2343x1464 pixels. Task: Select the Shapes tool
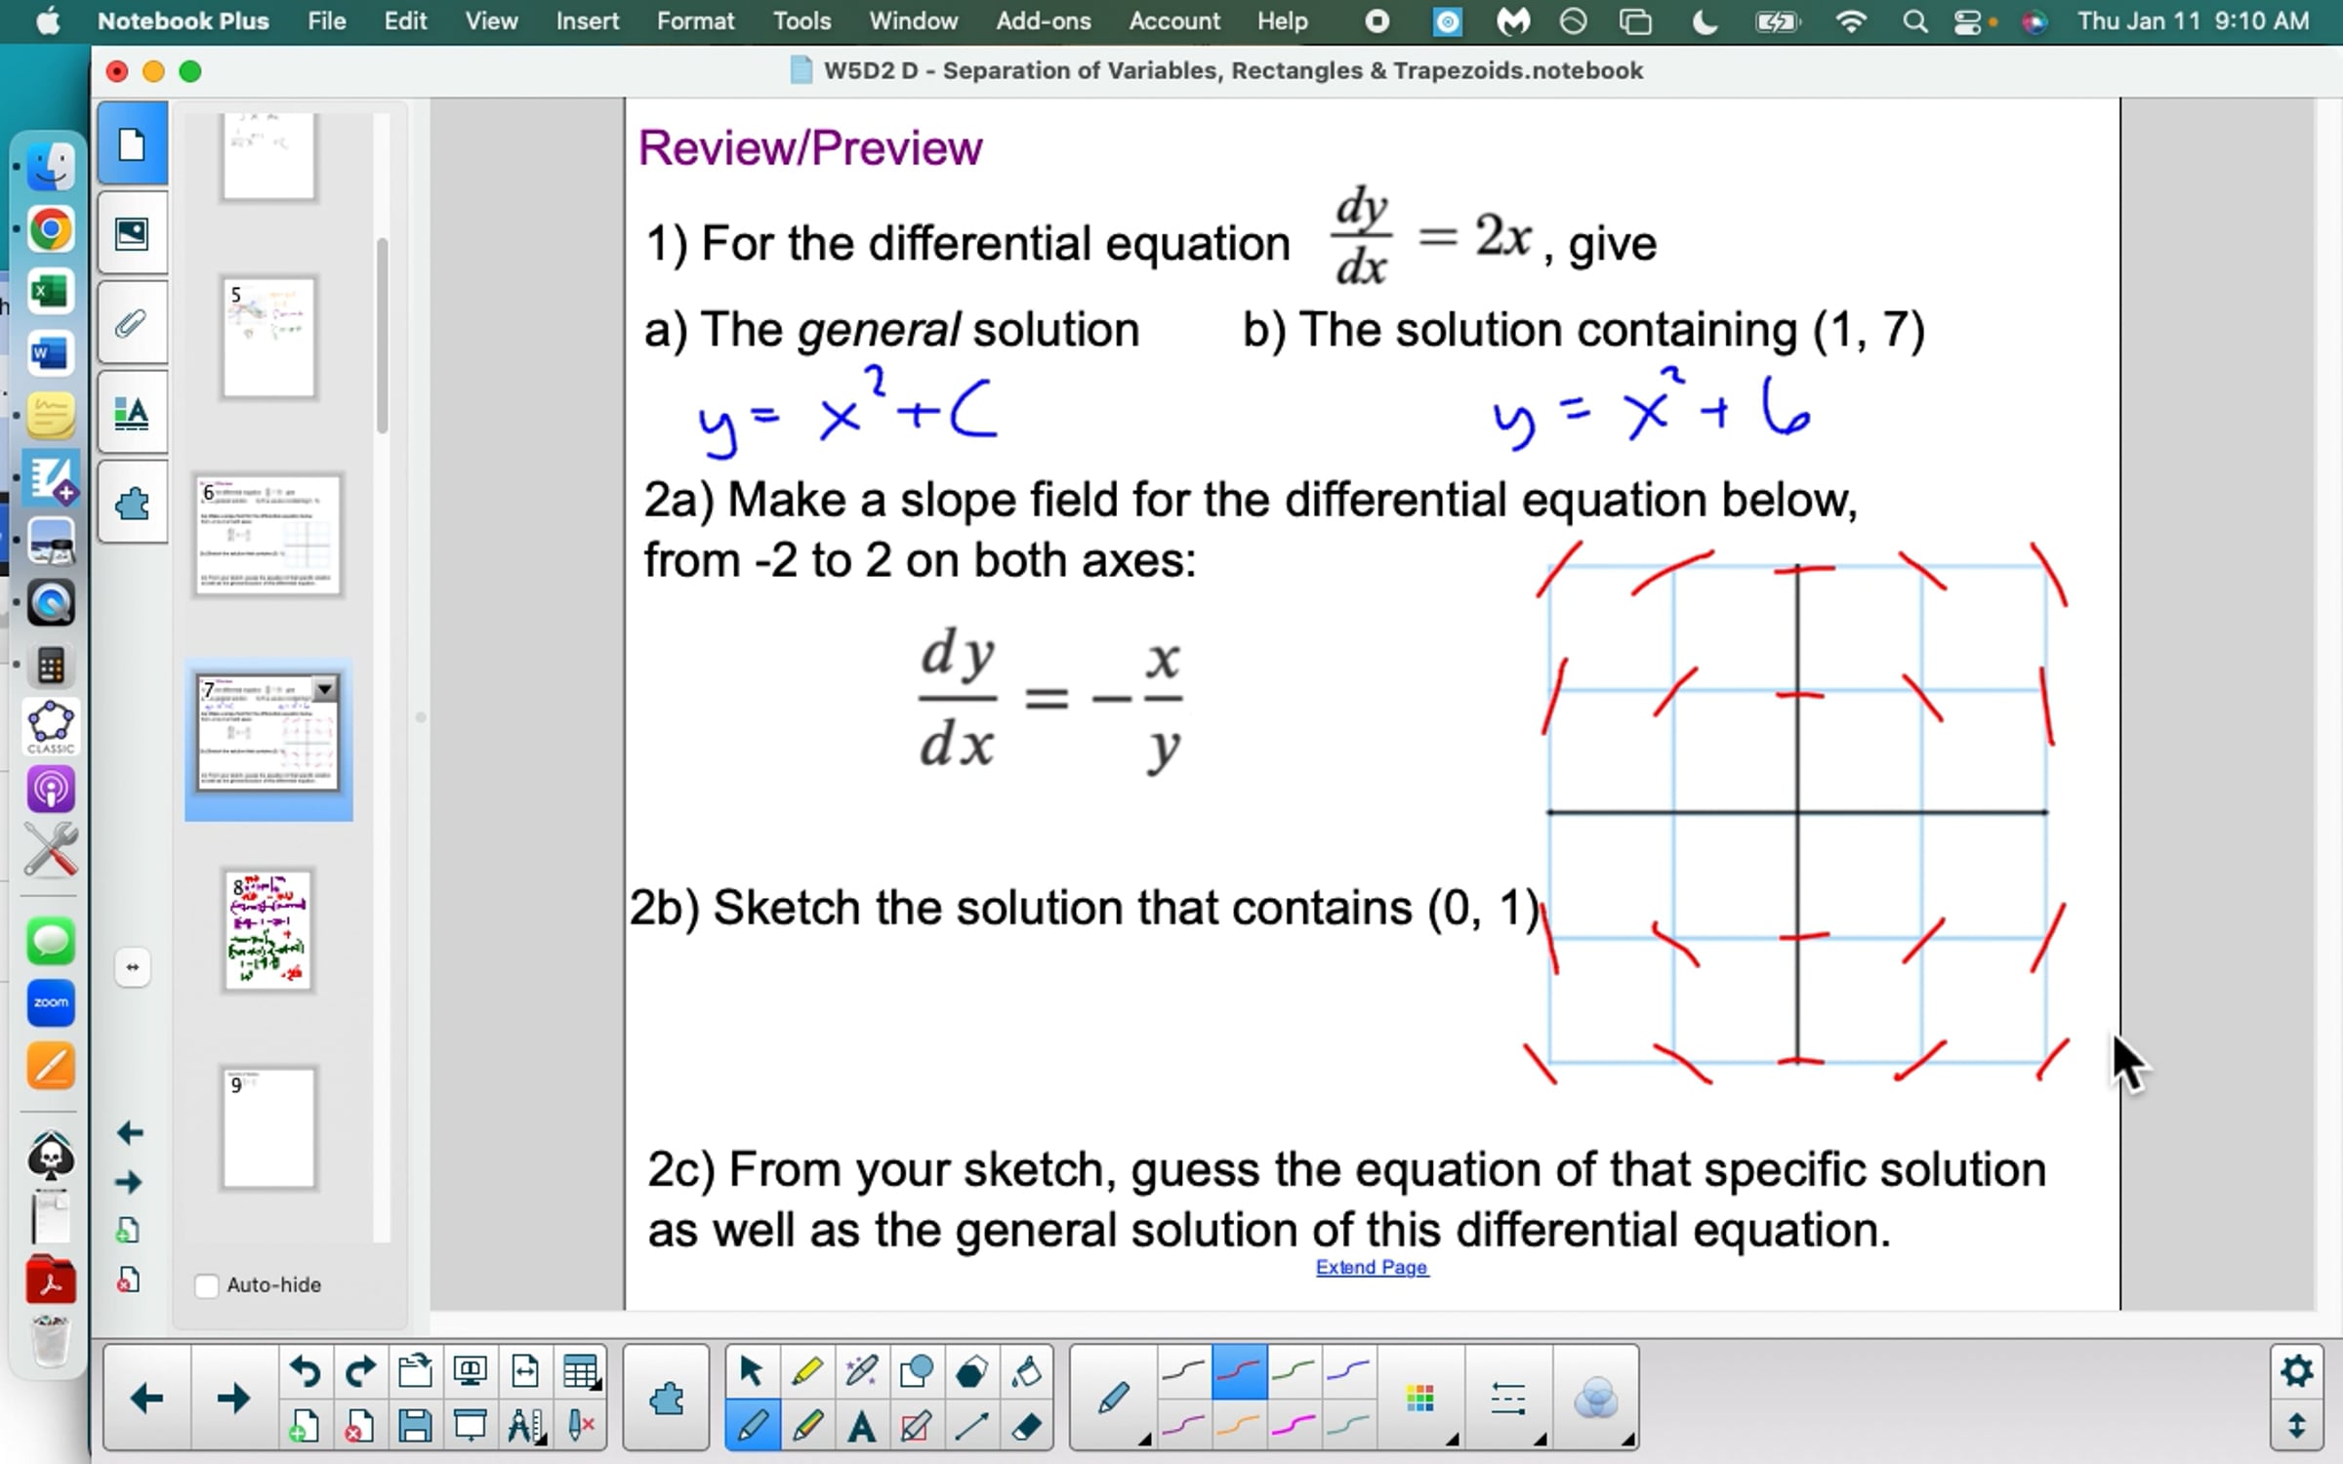(x=916, y=1372)
